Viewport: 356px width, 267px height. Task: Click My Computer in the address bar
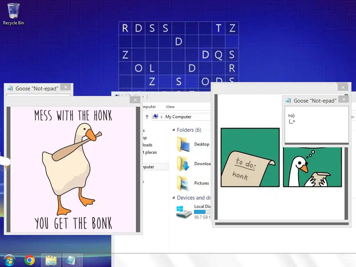pos(178,117)
